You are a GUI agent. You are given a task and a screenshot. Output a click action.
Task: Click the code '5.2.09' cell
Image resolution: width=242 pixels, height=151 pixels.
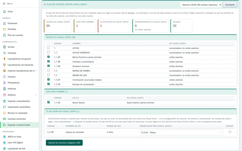50,132
